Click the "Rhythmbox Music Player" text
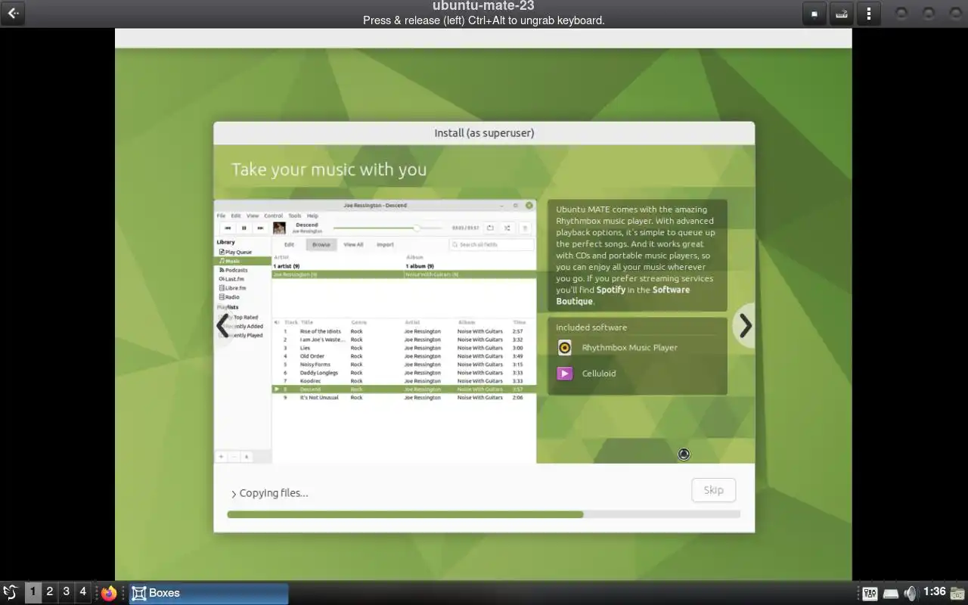Screen dimensions: 968x605 point(630,348)
